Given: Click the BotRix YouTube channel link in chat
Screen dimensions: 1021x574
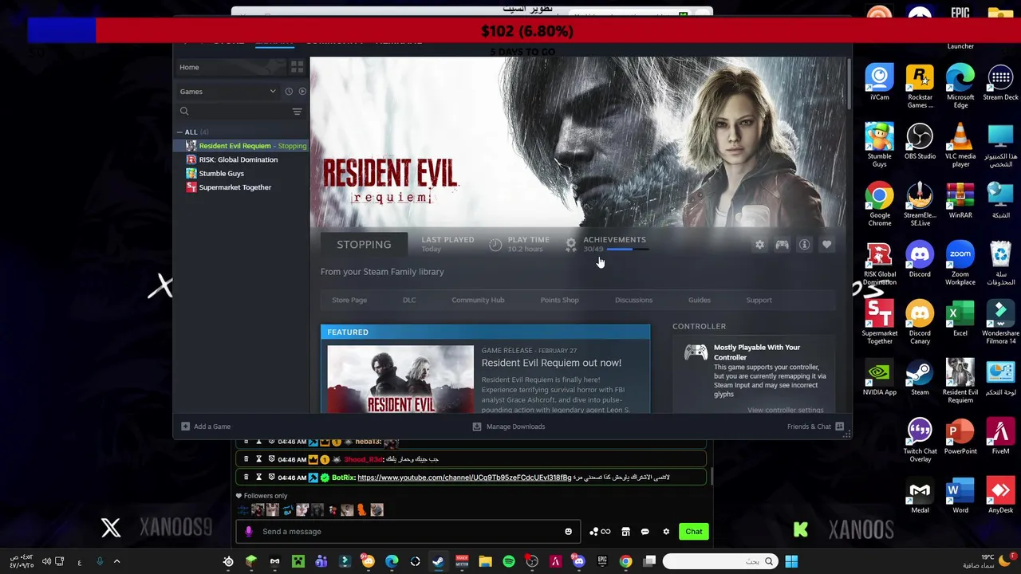Looking at the screenshot, I should (x=464, y=478).
